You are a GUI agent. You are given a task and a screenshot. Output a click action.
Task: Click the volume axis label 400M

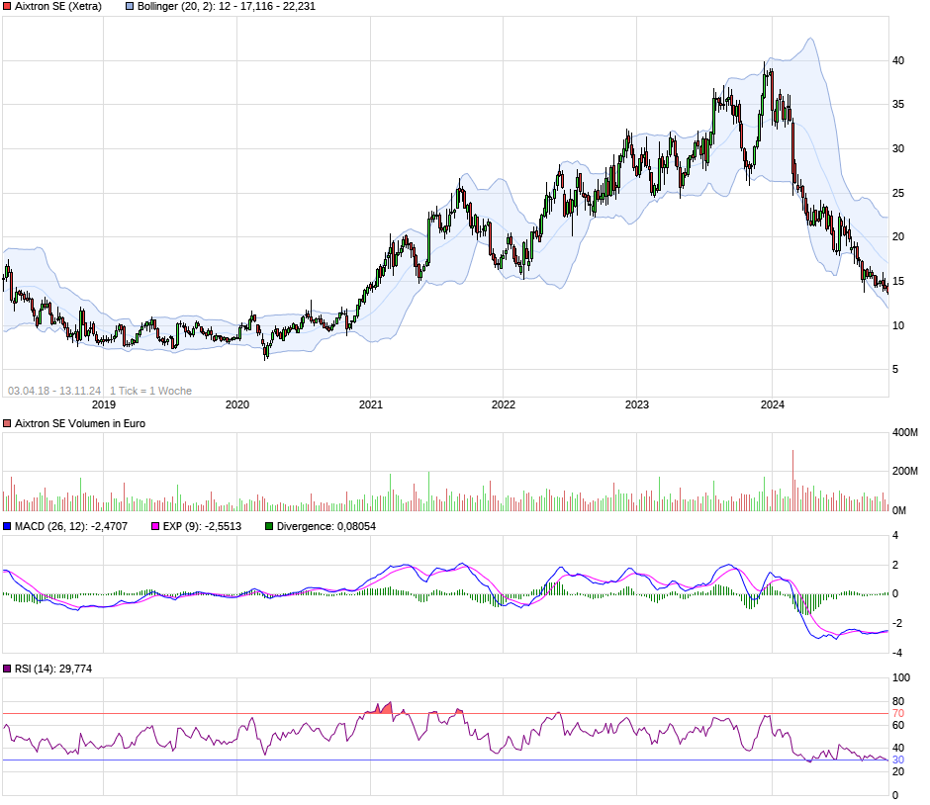(x=905, y=433)
